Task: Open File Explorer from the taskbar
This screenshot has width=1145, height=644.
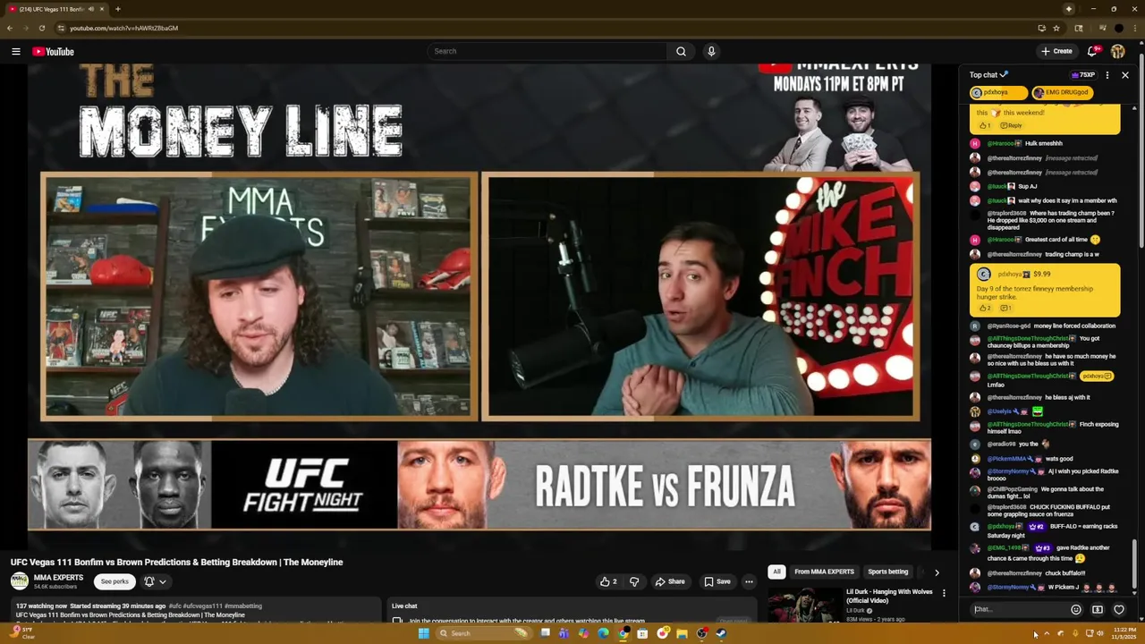Action: click(682, 633)
